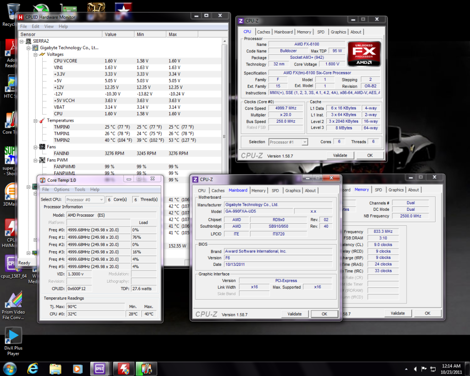
Task: Launch Internet Explorer from the taskbar
Action: [x=33, y=369]
